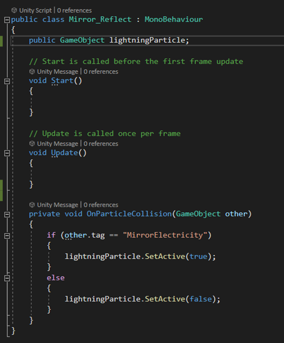Click the Update method name
Viewport: 284px width, 343px height.
tap(65, 153)
